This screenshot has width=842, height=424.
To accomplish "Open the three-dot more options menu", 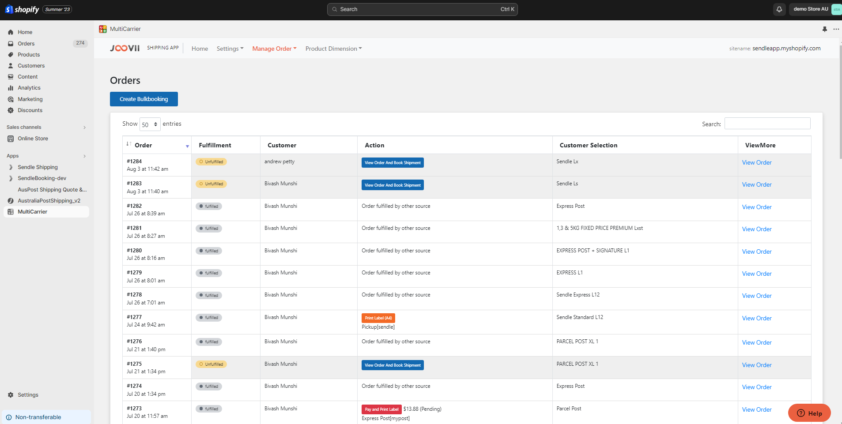I will (836, 29).
